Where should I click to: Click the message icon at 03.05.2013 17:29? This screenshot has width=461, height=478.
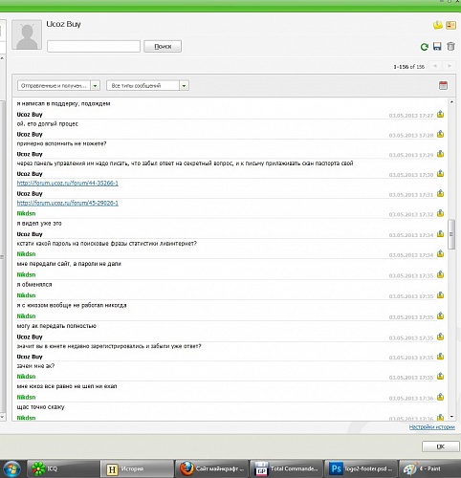coord(440,154)
